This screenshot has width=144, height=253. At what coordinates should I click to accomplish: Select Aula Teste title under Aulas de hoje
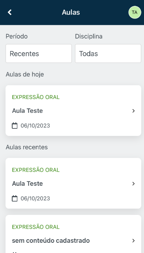[27, 111]
